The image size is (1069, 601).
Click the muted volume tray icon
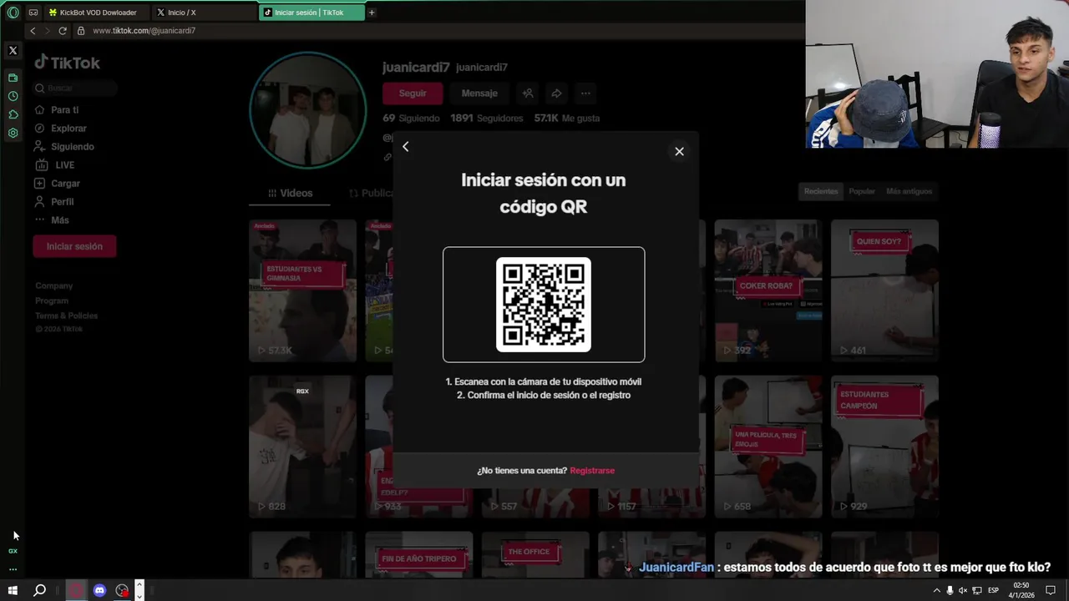963,590
